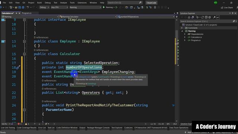Open numberOfOperations member navigation dropdown
This screenshot has height=134, width=238.
coord(146,17)
